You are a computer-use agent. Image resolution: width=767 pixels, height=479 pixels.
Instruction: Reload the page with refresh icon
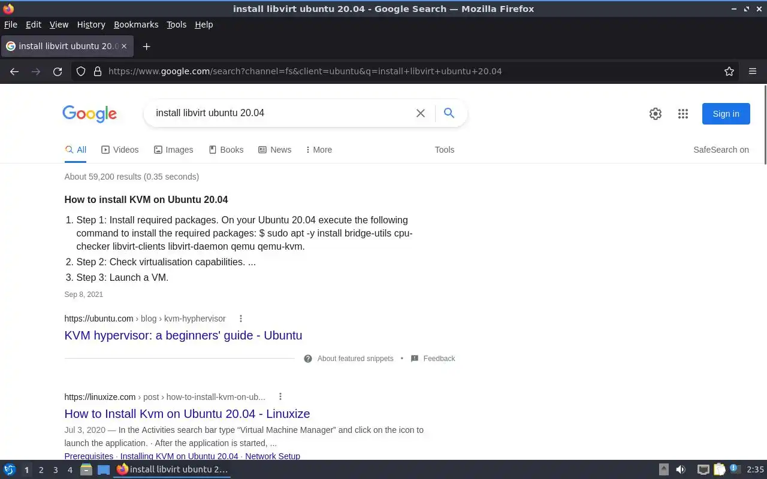click(58, 71)
